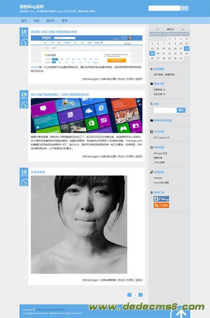Open the last navigation item 管理

coord(64,21)
